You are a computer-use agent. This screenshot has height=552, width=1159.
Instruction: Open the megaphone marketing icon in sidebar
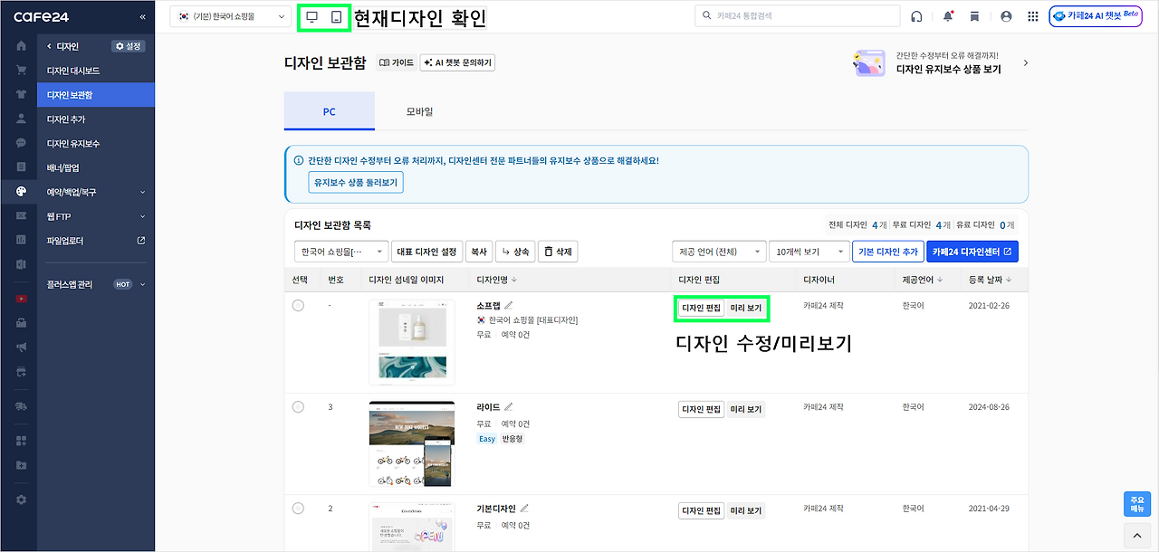[21, 347]
